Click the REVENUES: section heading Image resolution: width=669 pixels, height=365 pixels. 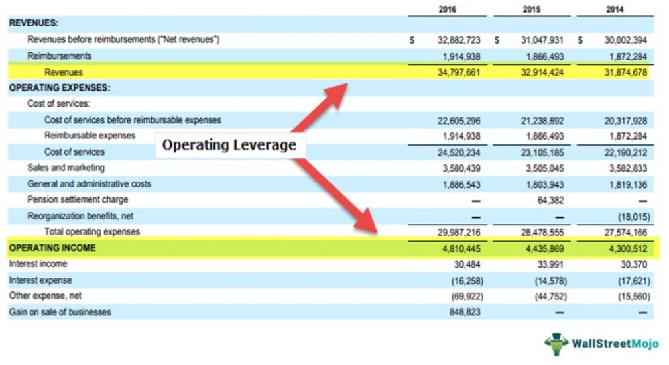point(34,23)
